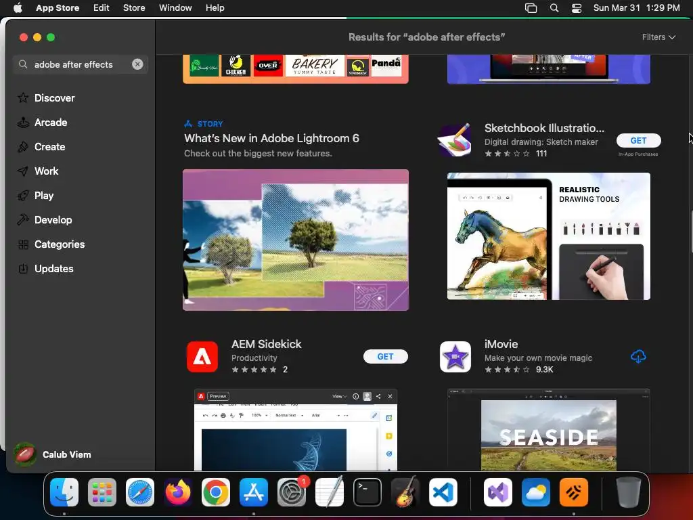
Task: Get the AEM Sidekick app
Action: click(x=385, y=356)
